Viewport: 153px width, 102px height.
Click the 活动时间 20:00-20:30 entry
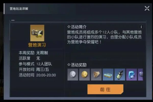[37, 75]
